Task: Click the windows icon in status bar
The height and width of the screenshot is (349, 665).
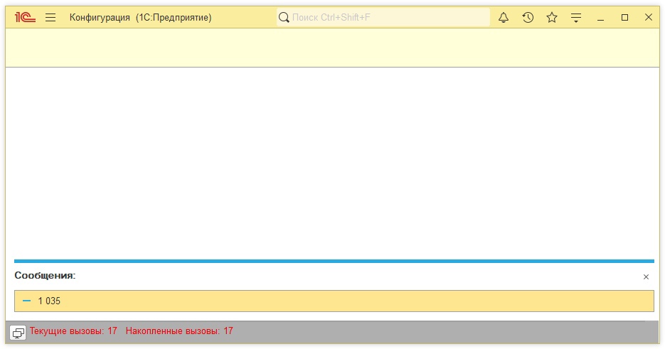Action: 18,333
